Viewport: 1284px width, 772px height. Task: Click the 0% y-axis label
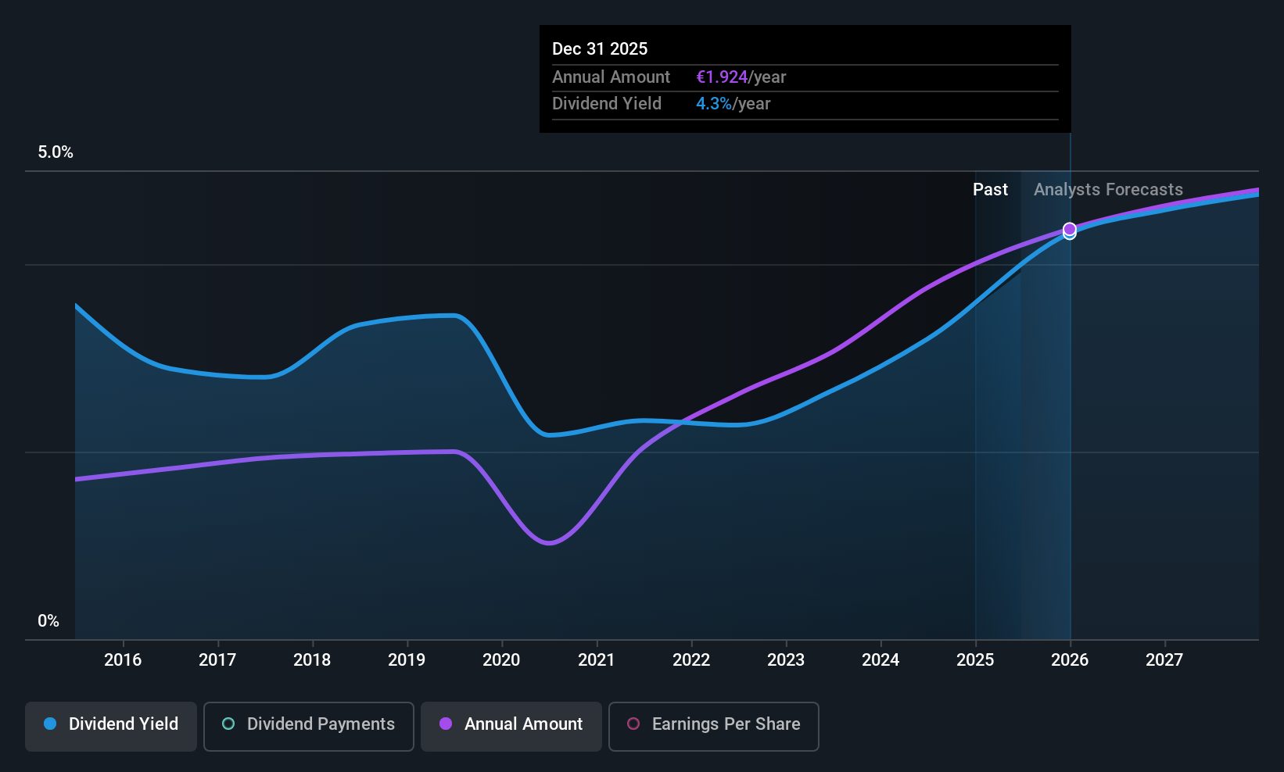pyautogui.click(x=48, y=621)
